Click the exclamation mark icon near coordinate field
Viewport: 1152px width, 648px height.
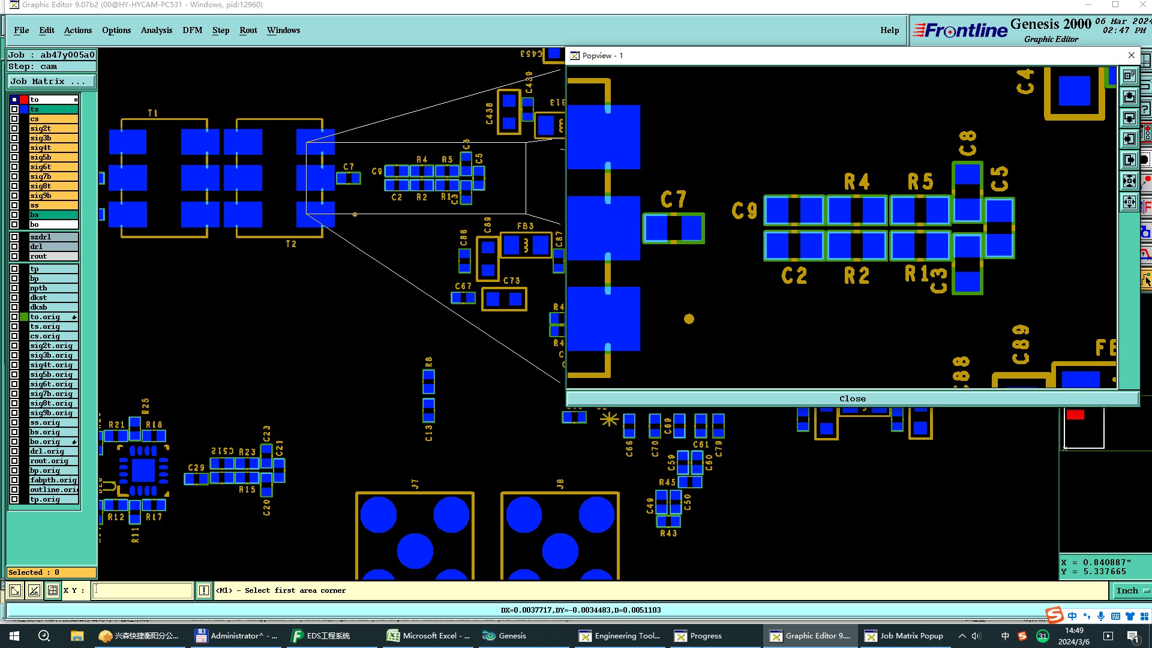[x=204, y=590]
